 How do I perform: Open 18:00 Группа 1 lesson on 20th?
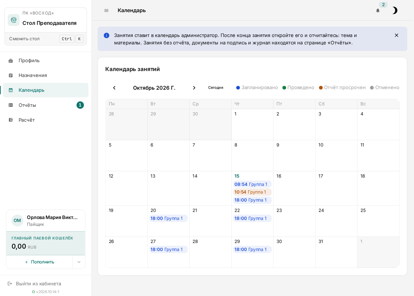point(168,218)
